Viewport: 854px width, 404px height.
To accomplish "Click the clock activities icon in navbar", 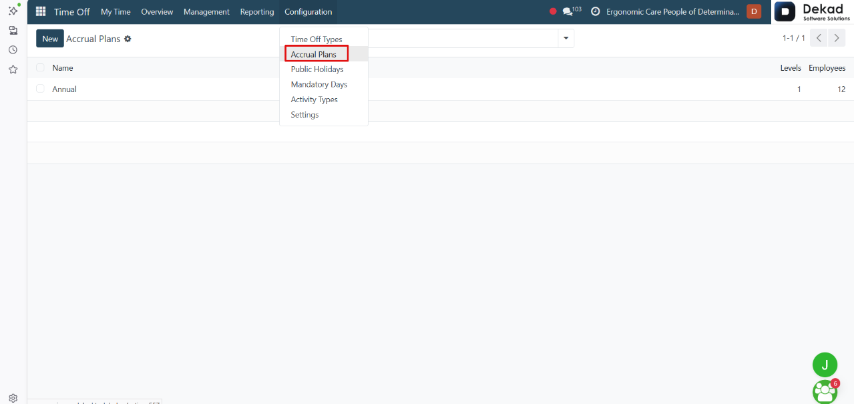I will pos(596,11).
